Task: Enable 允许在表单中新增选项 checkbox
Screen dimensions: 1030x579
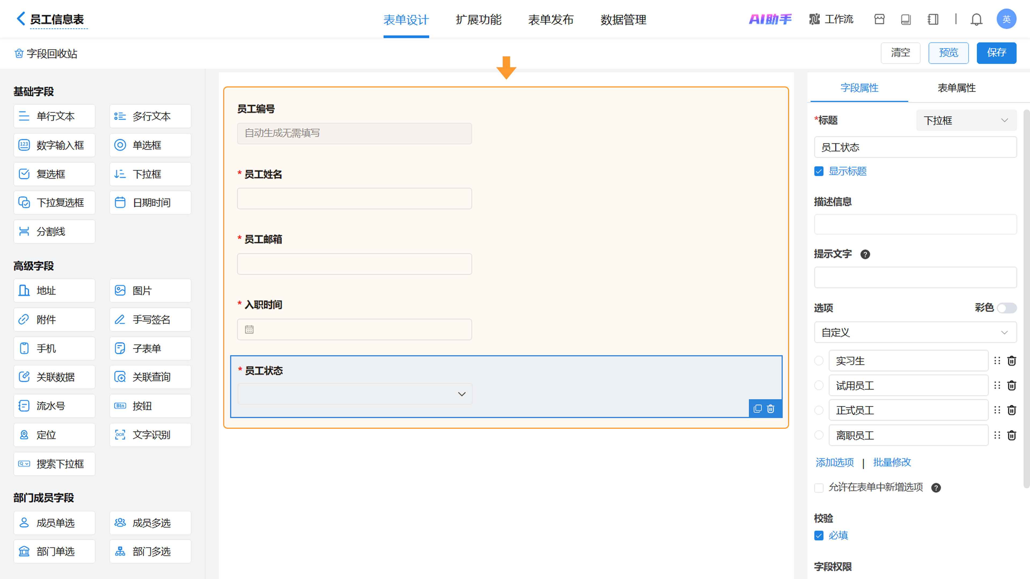Action: [818, 488]
